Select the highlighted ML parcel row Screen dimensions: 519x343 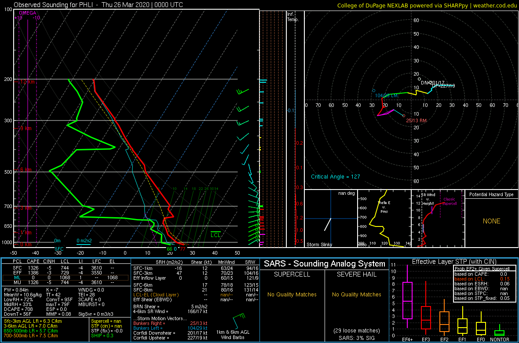point(65,278)
